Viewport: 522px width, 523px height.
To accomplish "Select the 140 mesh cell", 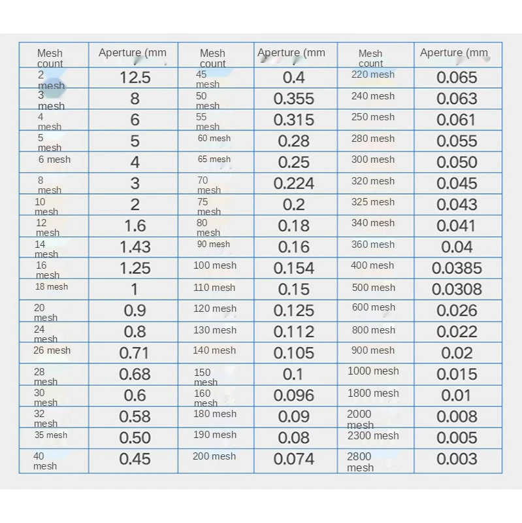I will 214,350.
